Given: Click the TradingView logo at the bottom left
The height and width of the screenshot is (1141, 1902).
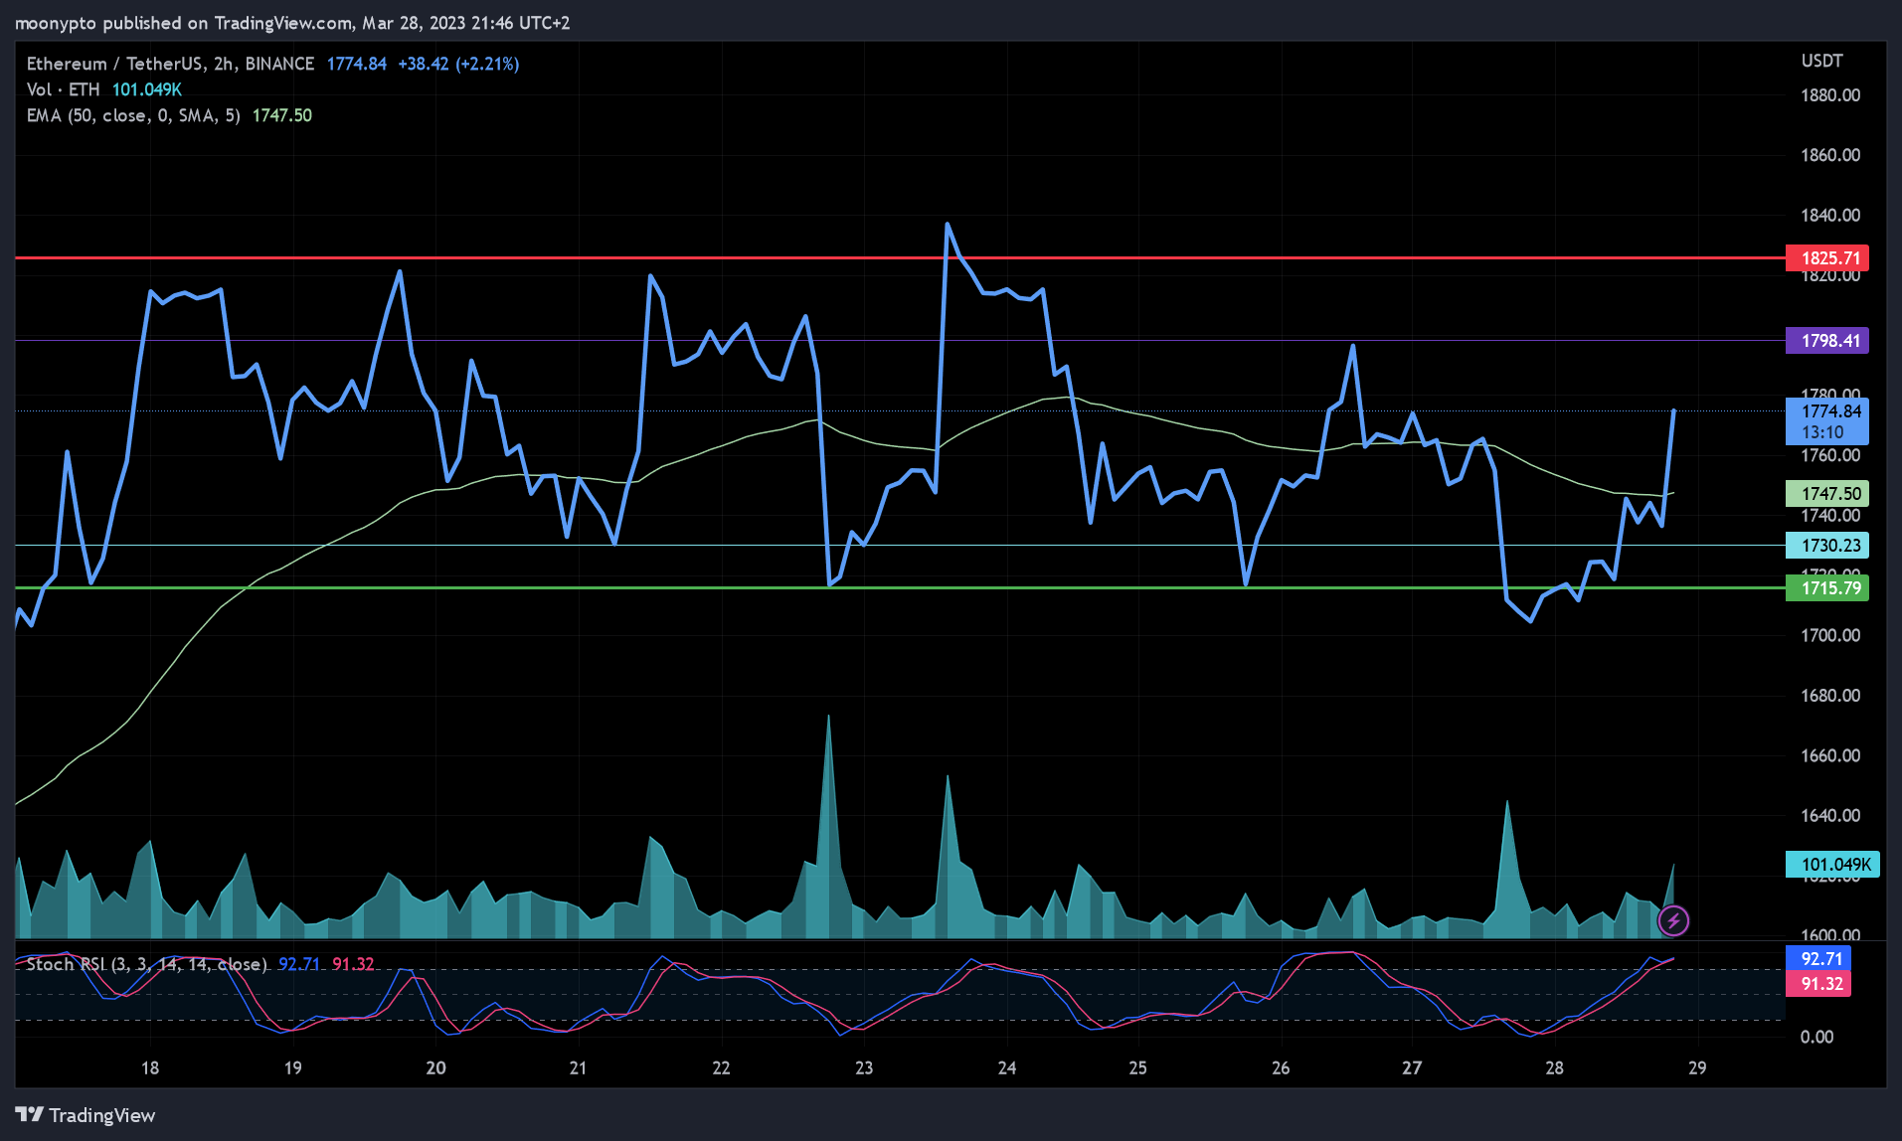Looking at the screenshot, I should [86, 1115].
